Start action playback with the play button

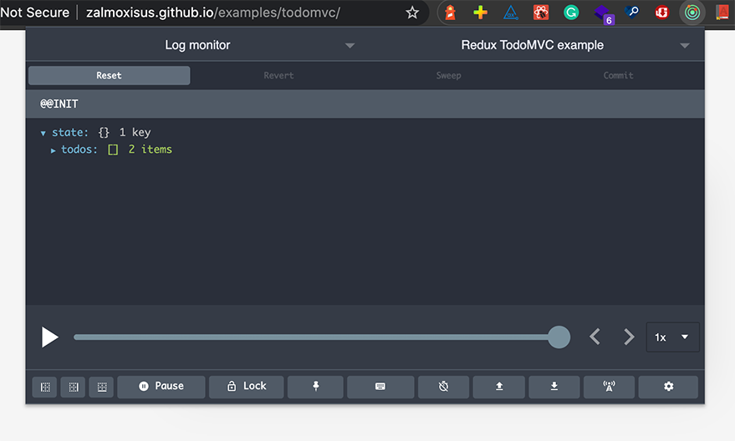click(49, 337)
